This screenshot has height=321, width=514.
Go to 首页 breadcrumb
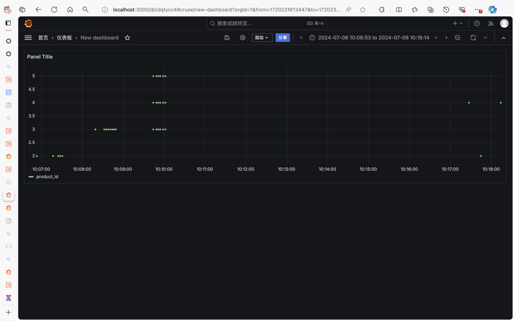click(43, 38)
